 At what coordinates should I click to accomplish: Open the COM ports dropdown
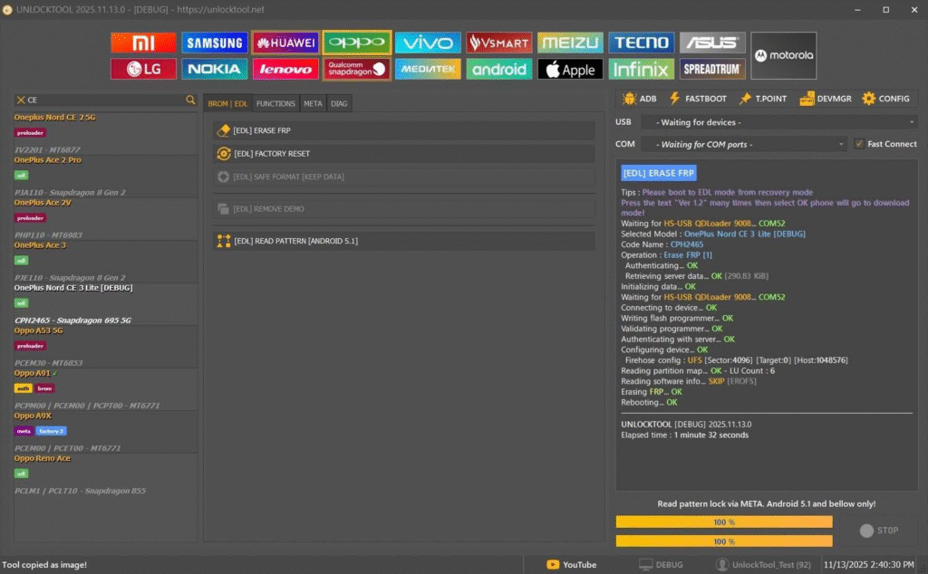coord(743,144)
